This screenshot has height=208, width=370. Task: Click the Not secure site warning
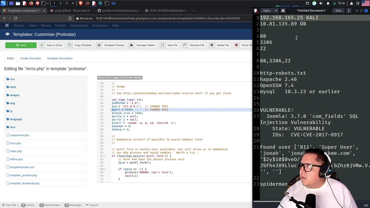[84, 18]
